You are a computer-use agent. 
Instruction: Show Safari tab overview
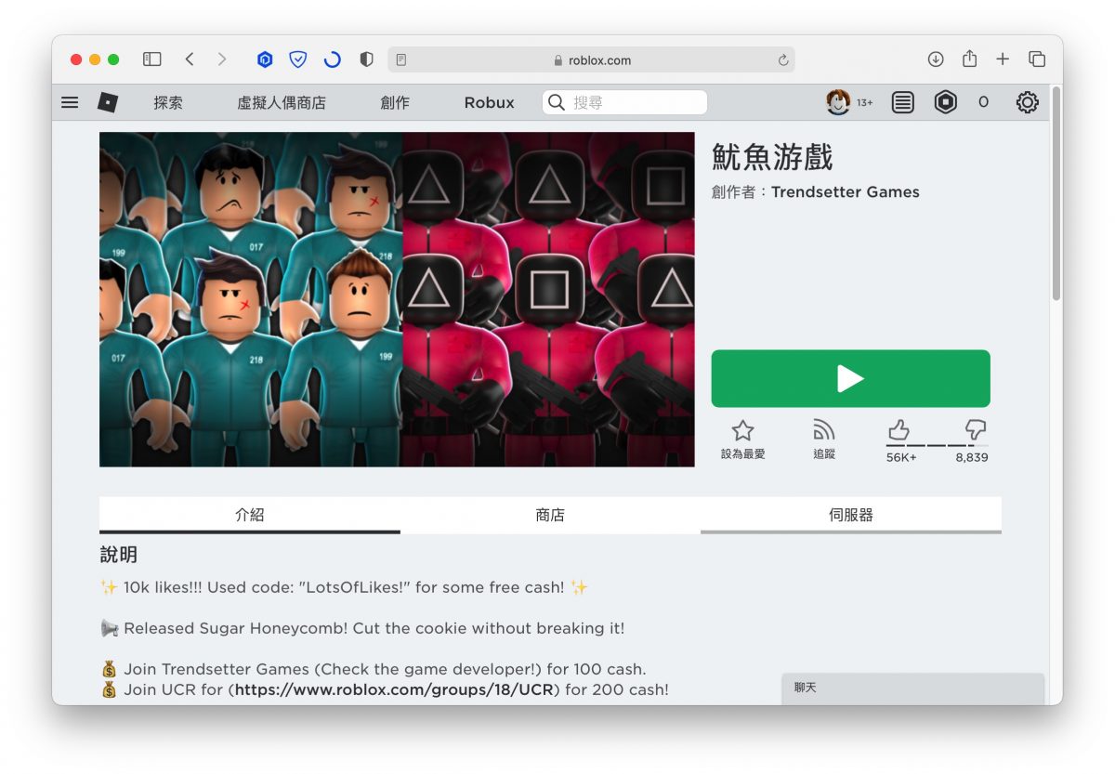[x=1037, y=59]
